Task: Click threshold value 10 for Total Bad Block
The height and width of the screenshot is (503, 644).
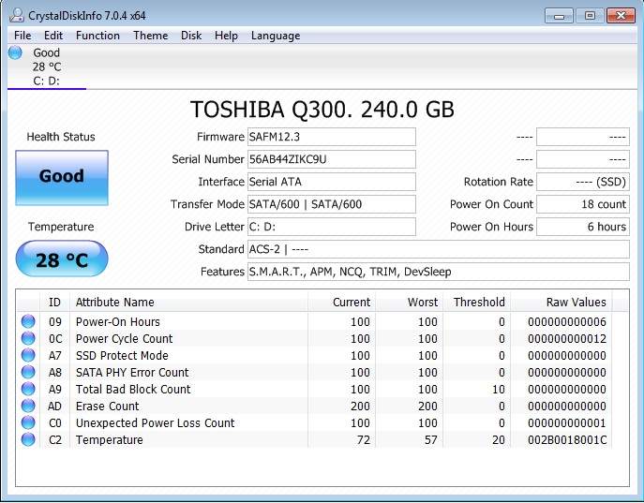Action: tap(498, 389)
